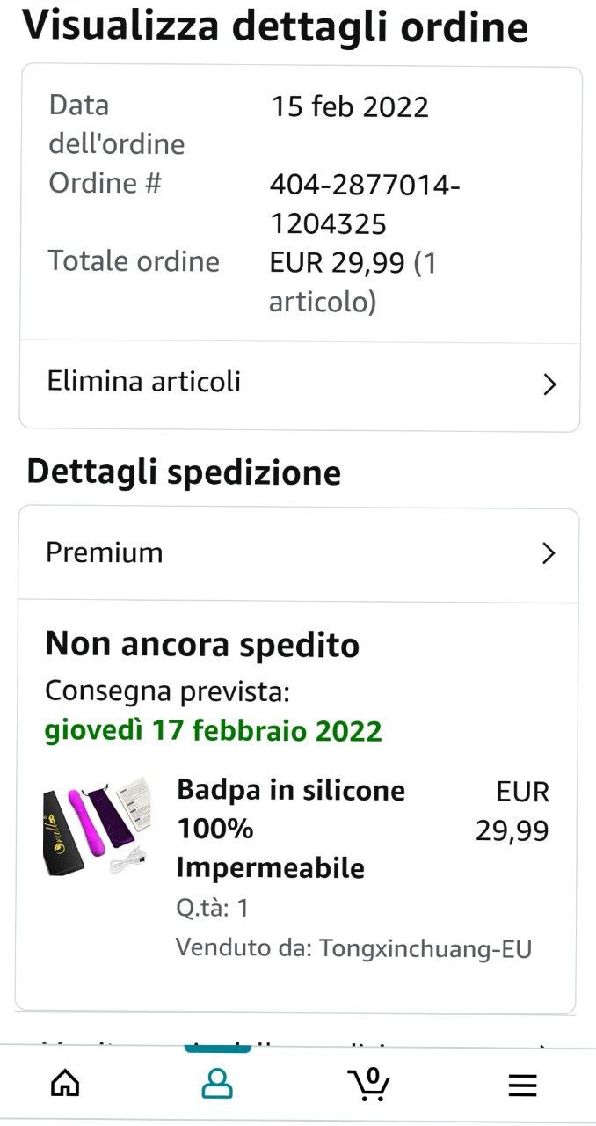Select the Elimina articoli option
The height and width of the screenshot is (1126, 596).
pos(143,382)
